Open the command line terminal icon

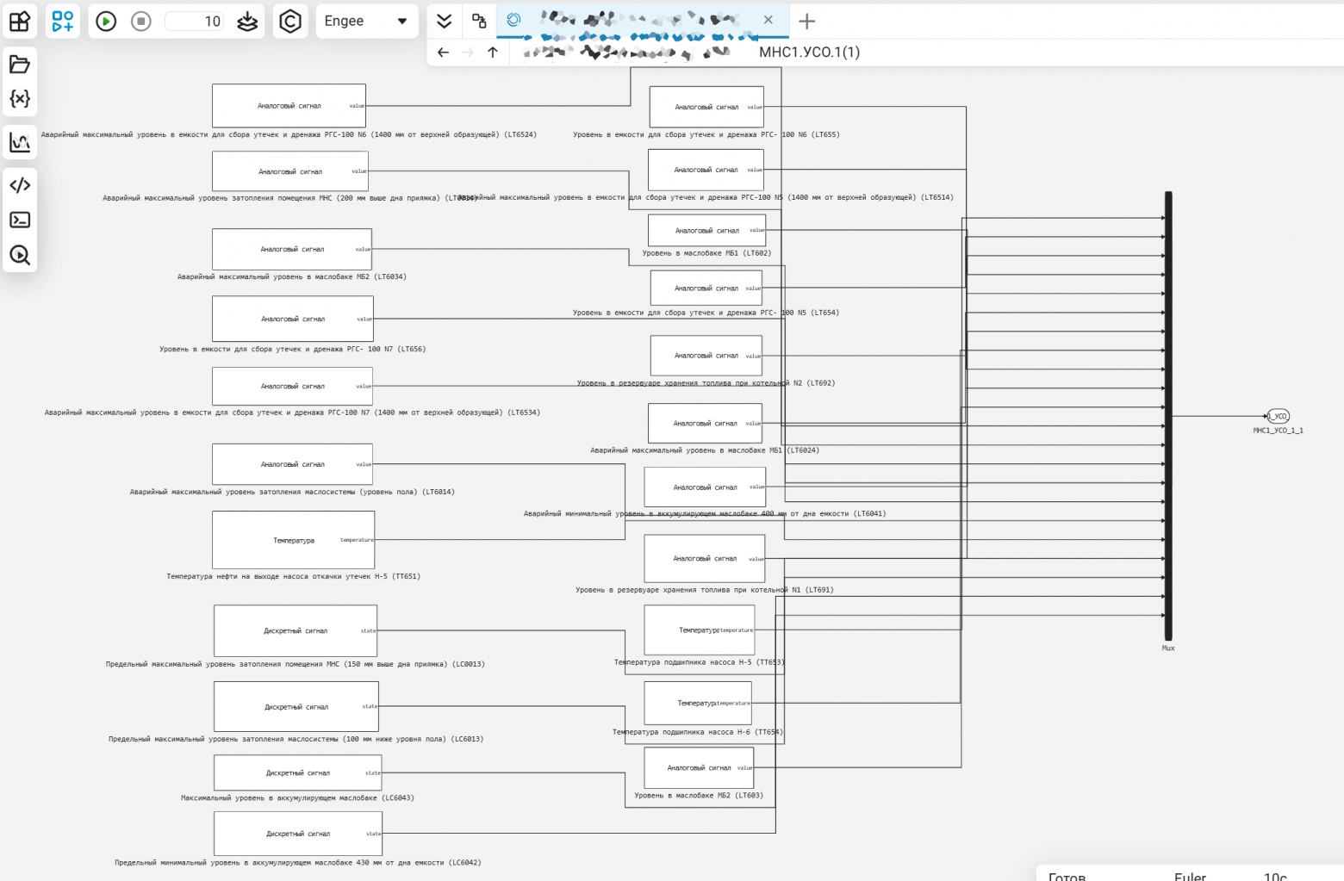(20, 220)
